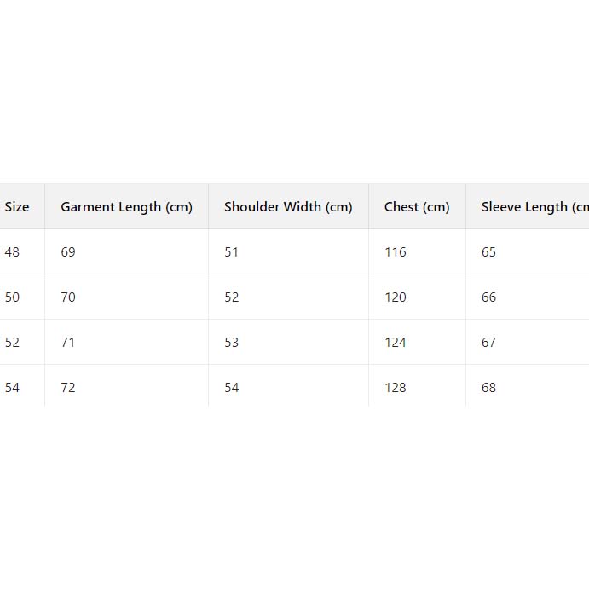Screen dimensions: 589x589
Task: Select the Sleeve Length column header
Action: [x=534, y=207]
